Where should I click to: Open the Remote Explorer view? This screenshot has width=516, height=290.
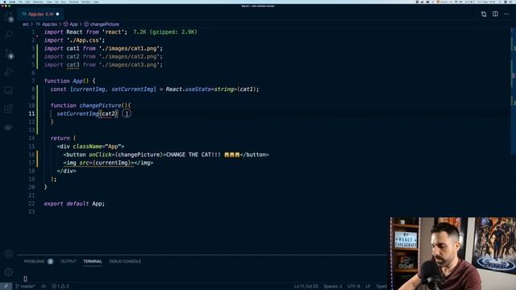[9, 90]
